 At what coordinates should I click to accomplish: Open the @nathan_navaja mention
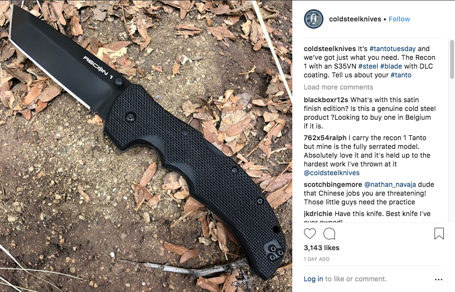click(x=390, y=184)
